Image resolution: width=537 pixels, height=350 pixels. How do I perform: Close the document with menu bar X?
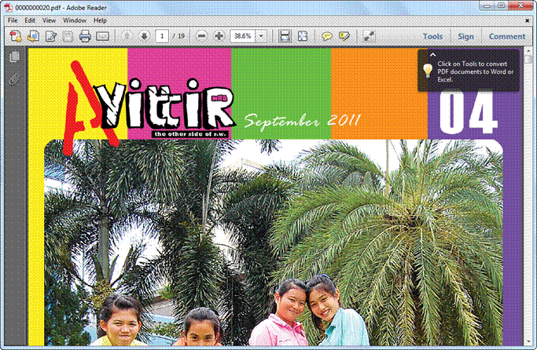pyautogui.click(x=528, y=20)
